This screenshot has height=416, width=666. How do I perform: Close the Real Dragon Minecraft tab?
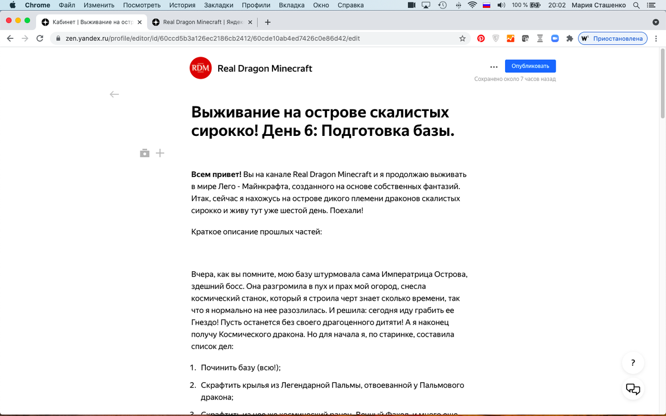[250, 22]
